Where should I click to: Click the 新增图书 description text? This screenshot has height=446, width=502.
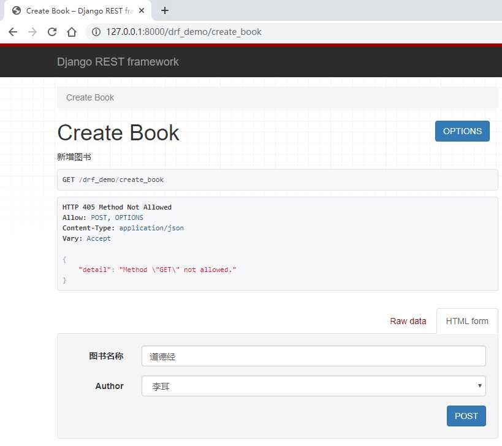(74, 157)
